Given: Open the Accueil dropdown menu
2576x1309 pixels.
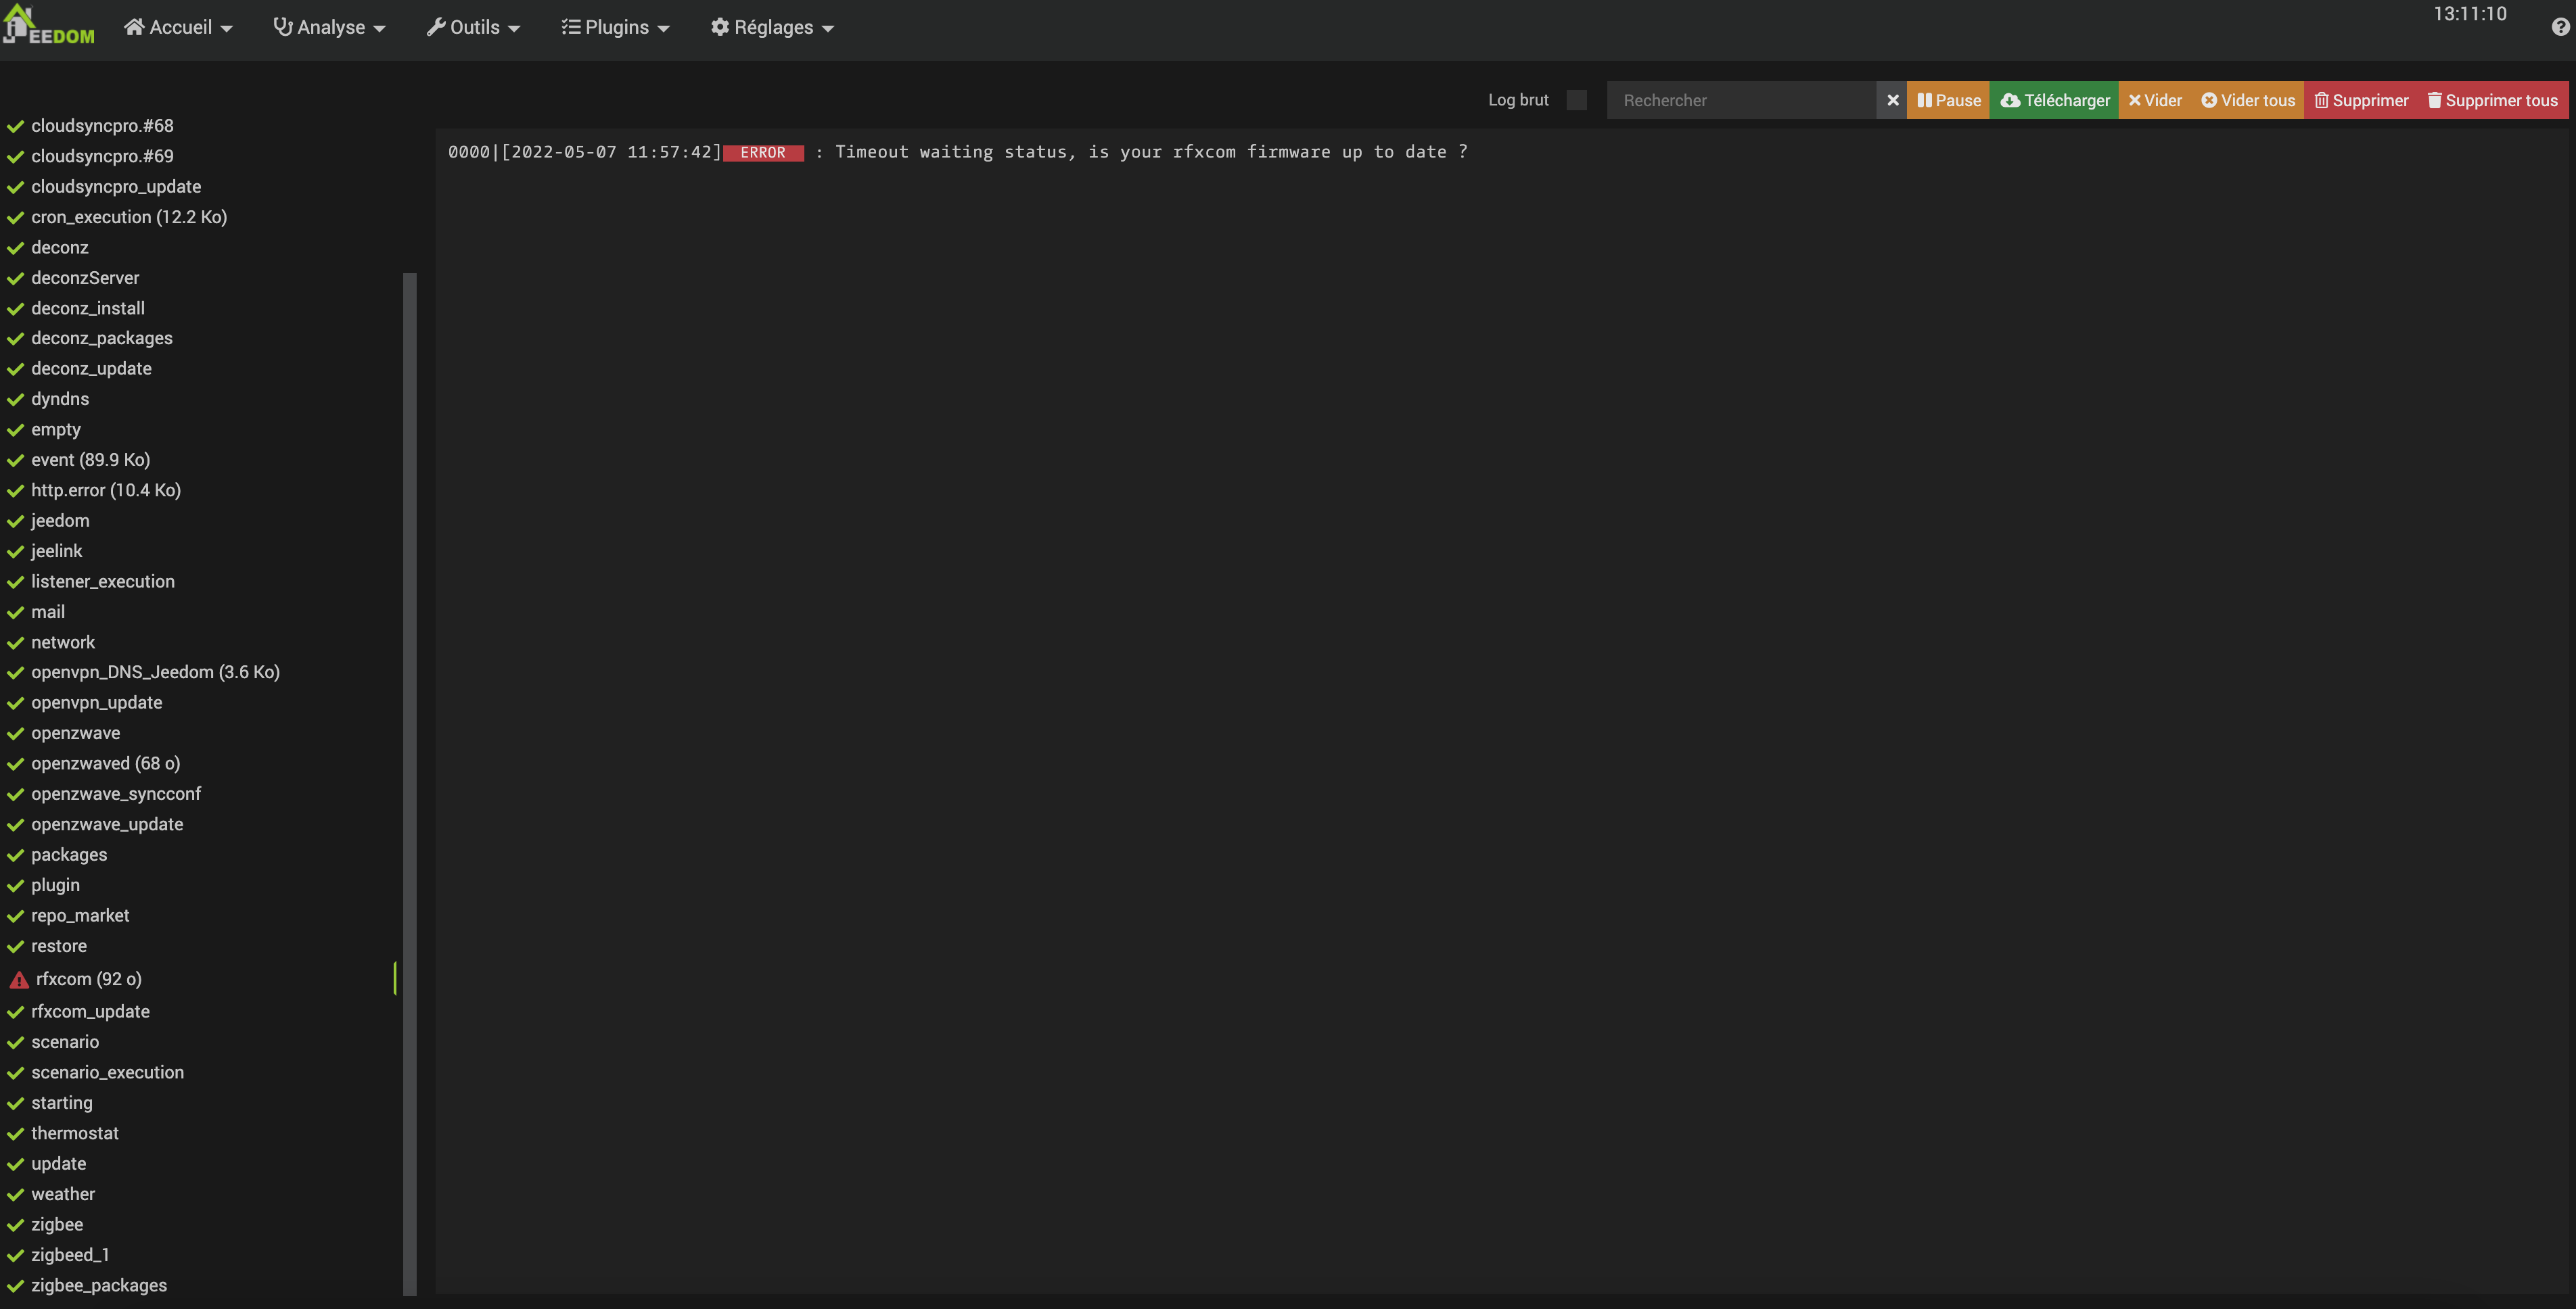Looking at the screenshot, I should click(178, 28).
